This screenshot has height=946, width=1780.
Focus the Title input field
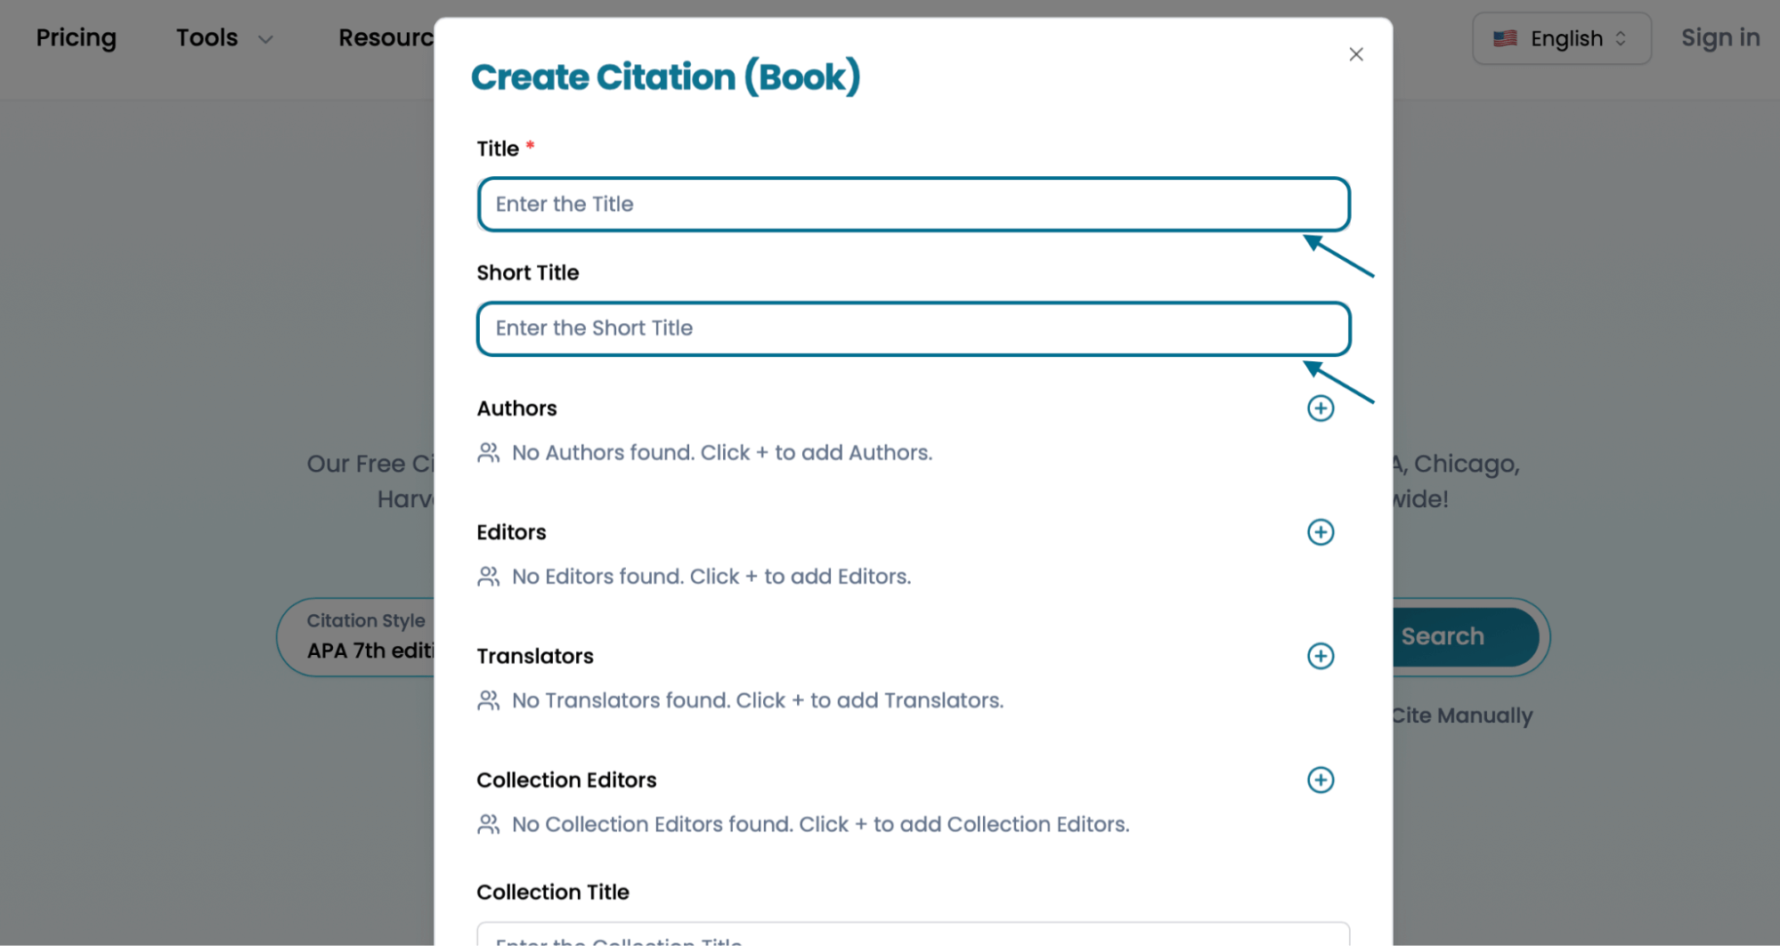pyautogui.click(x=913, y=204)
